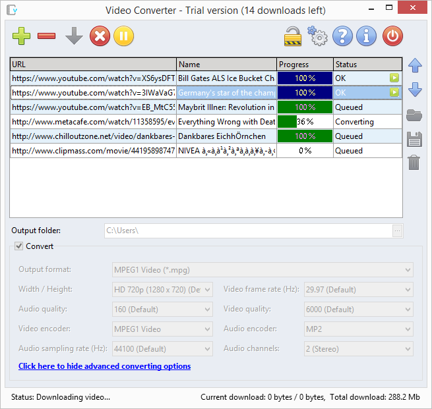
Task: Click the blue info about icon
Action: 367,36
